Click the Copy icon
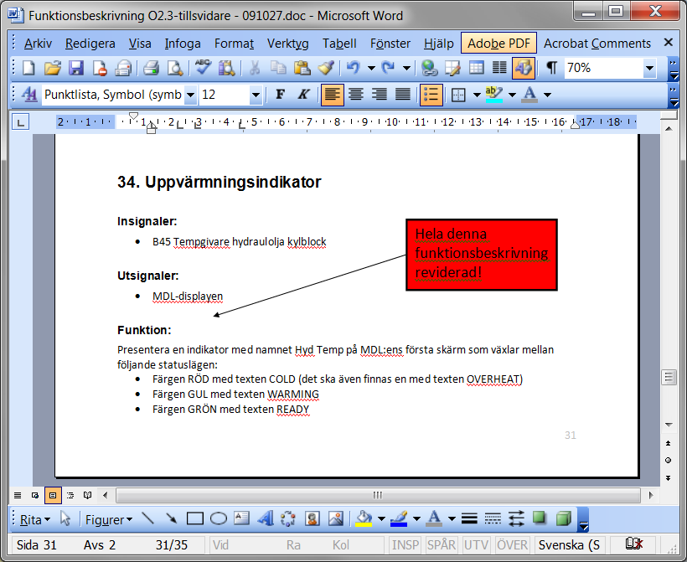Viewport: 687px width, 562px height. point(278,69)
